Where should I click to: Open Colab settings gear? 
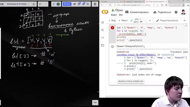click(x=176, y=12)
